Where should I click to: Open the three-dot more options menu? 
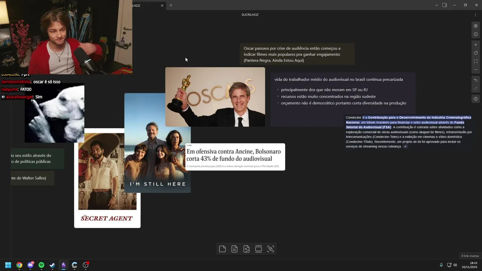tap(475, 15)
